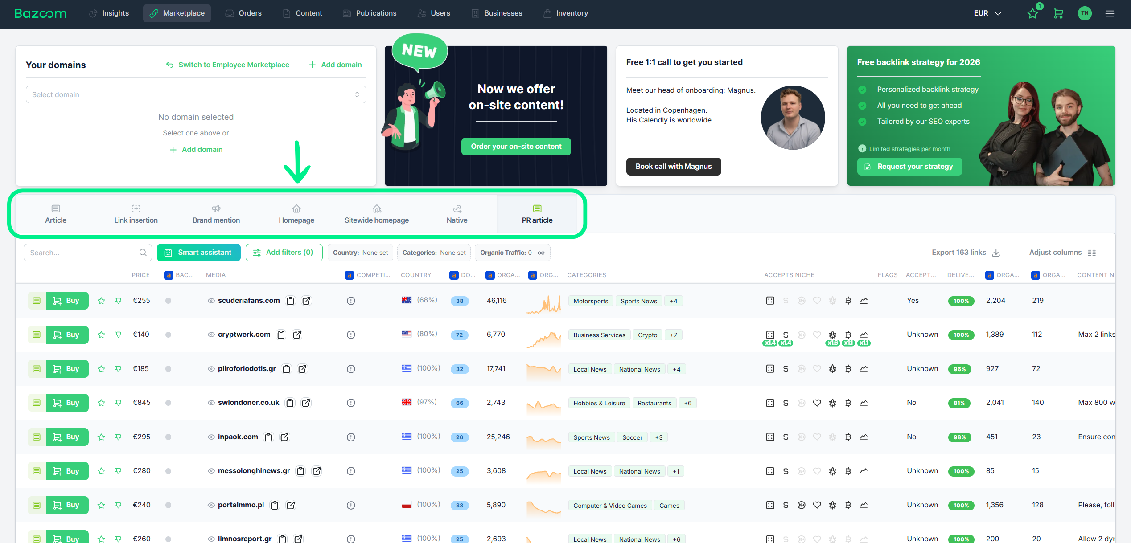Click the Bazoom logo
Image resolution: width=1131 pixels, height=543 pixels.
pyautogui.click(x=41, y=13)
